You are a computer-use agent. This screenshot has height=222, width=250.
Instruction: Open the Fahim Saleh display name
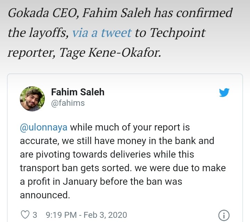tap(77, 92)
